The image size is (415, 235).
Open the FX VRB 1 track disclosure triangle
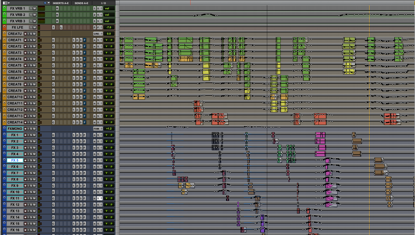click(4, 8)
